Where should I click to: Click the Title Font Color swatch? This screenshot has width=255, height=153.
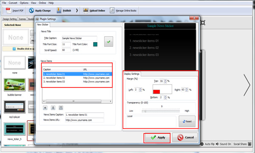pyautogui.click(x=95, y=44)
